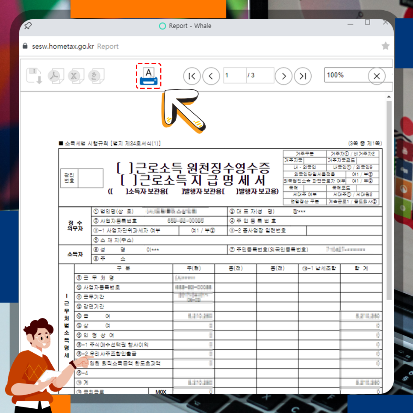The width and height of the screenshot is (413, 413).
Task: Click the 주(현) column header
Action: click(x=194, y=268)
